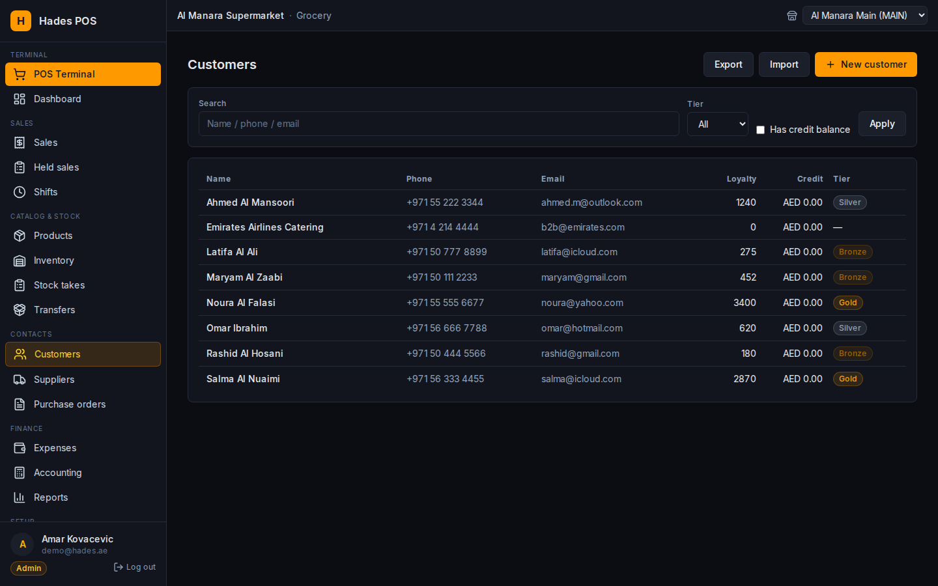The image size is (938, 586).
Task: Click the Name / phone / email search field
Action: click(x=439, y=124)
